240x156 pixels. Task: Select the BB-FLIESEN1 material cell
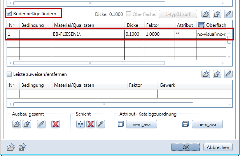[x=88, y=34]
